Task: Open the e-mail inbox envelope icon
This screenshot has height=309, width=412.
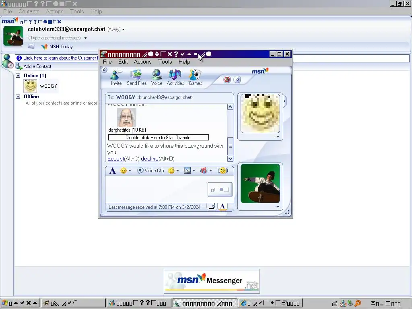Action: [x=31, y=47]
